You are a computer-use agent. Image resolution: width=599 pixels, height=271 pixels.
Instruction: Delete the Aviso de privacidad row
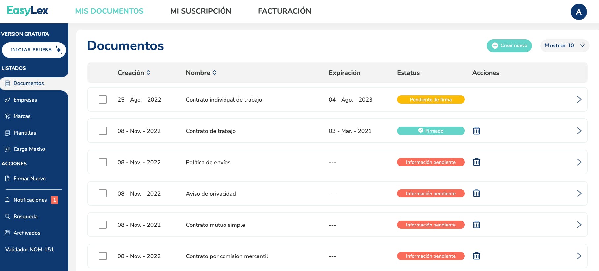click(476, 193)
